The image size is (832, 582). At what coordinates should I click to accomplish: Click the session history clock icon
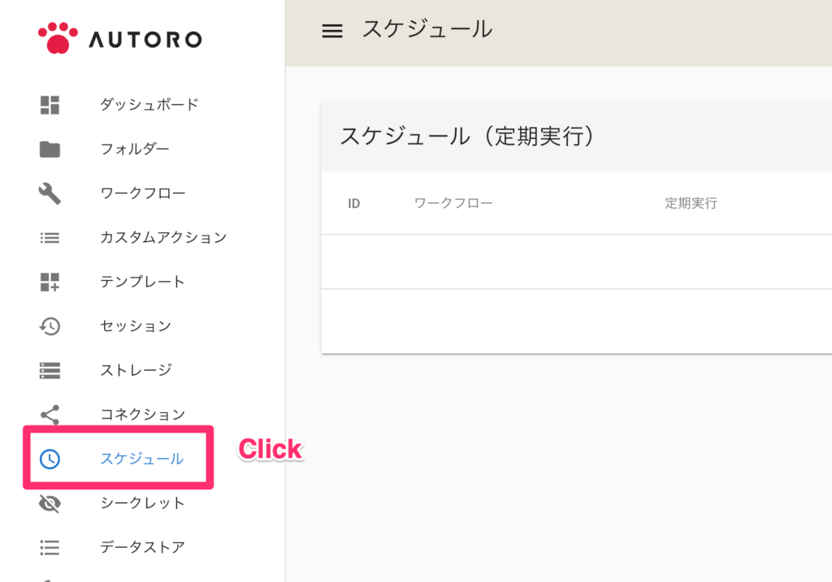pyautogui.click(x=50, y=326)
